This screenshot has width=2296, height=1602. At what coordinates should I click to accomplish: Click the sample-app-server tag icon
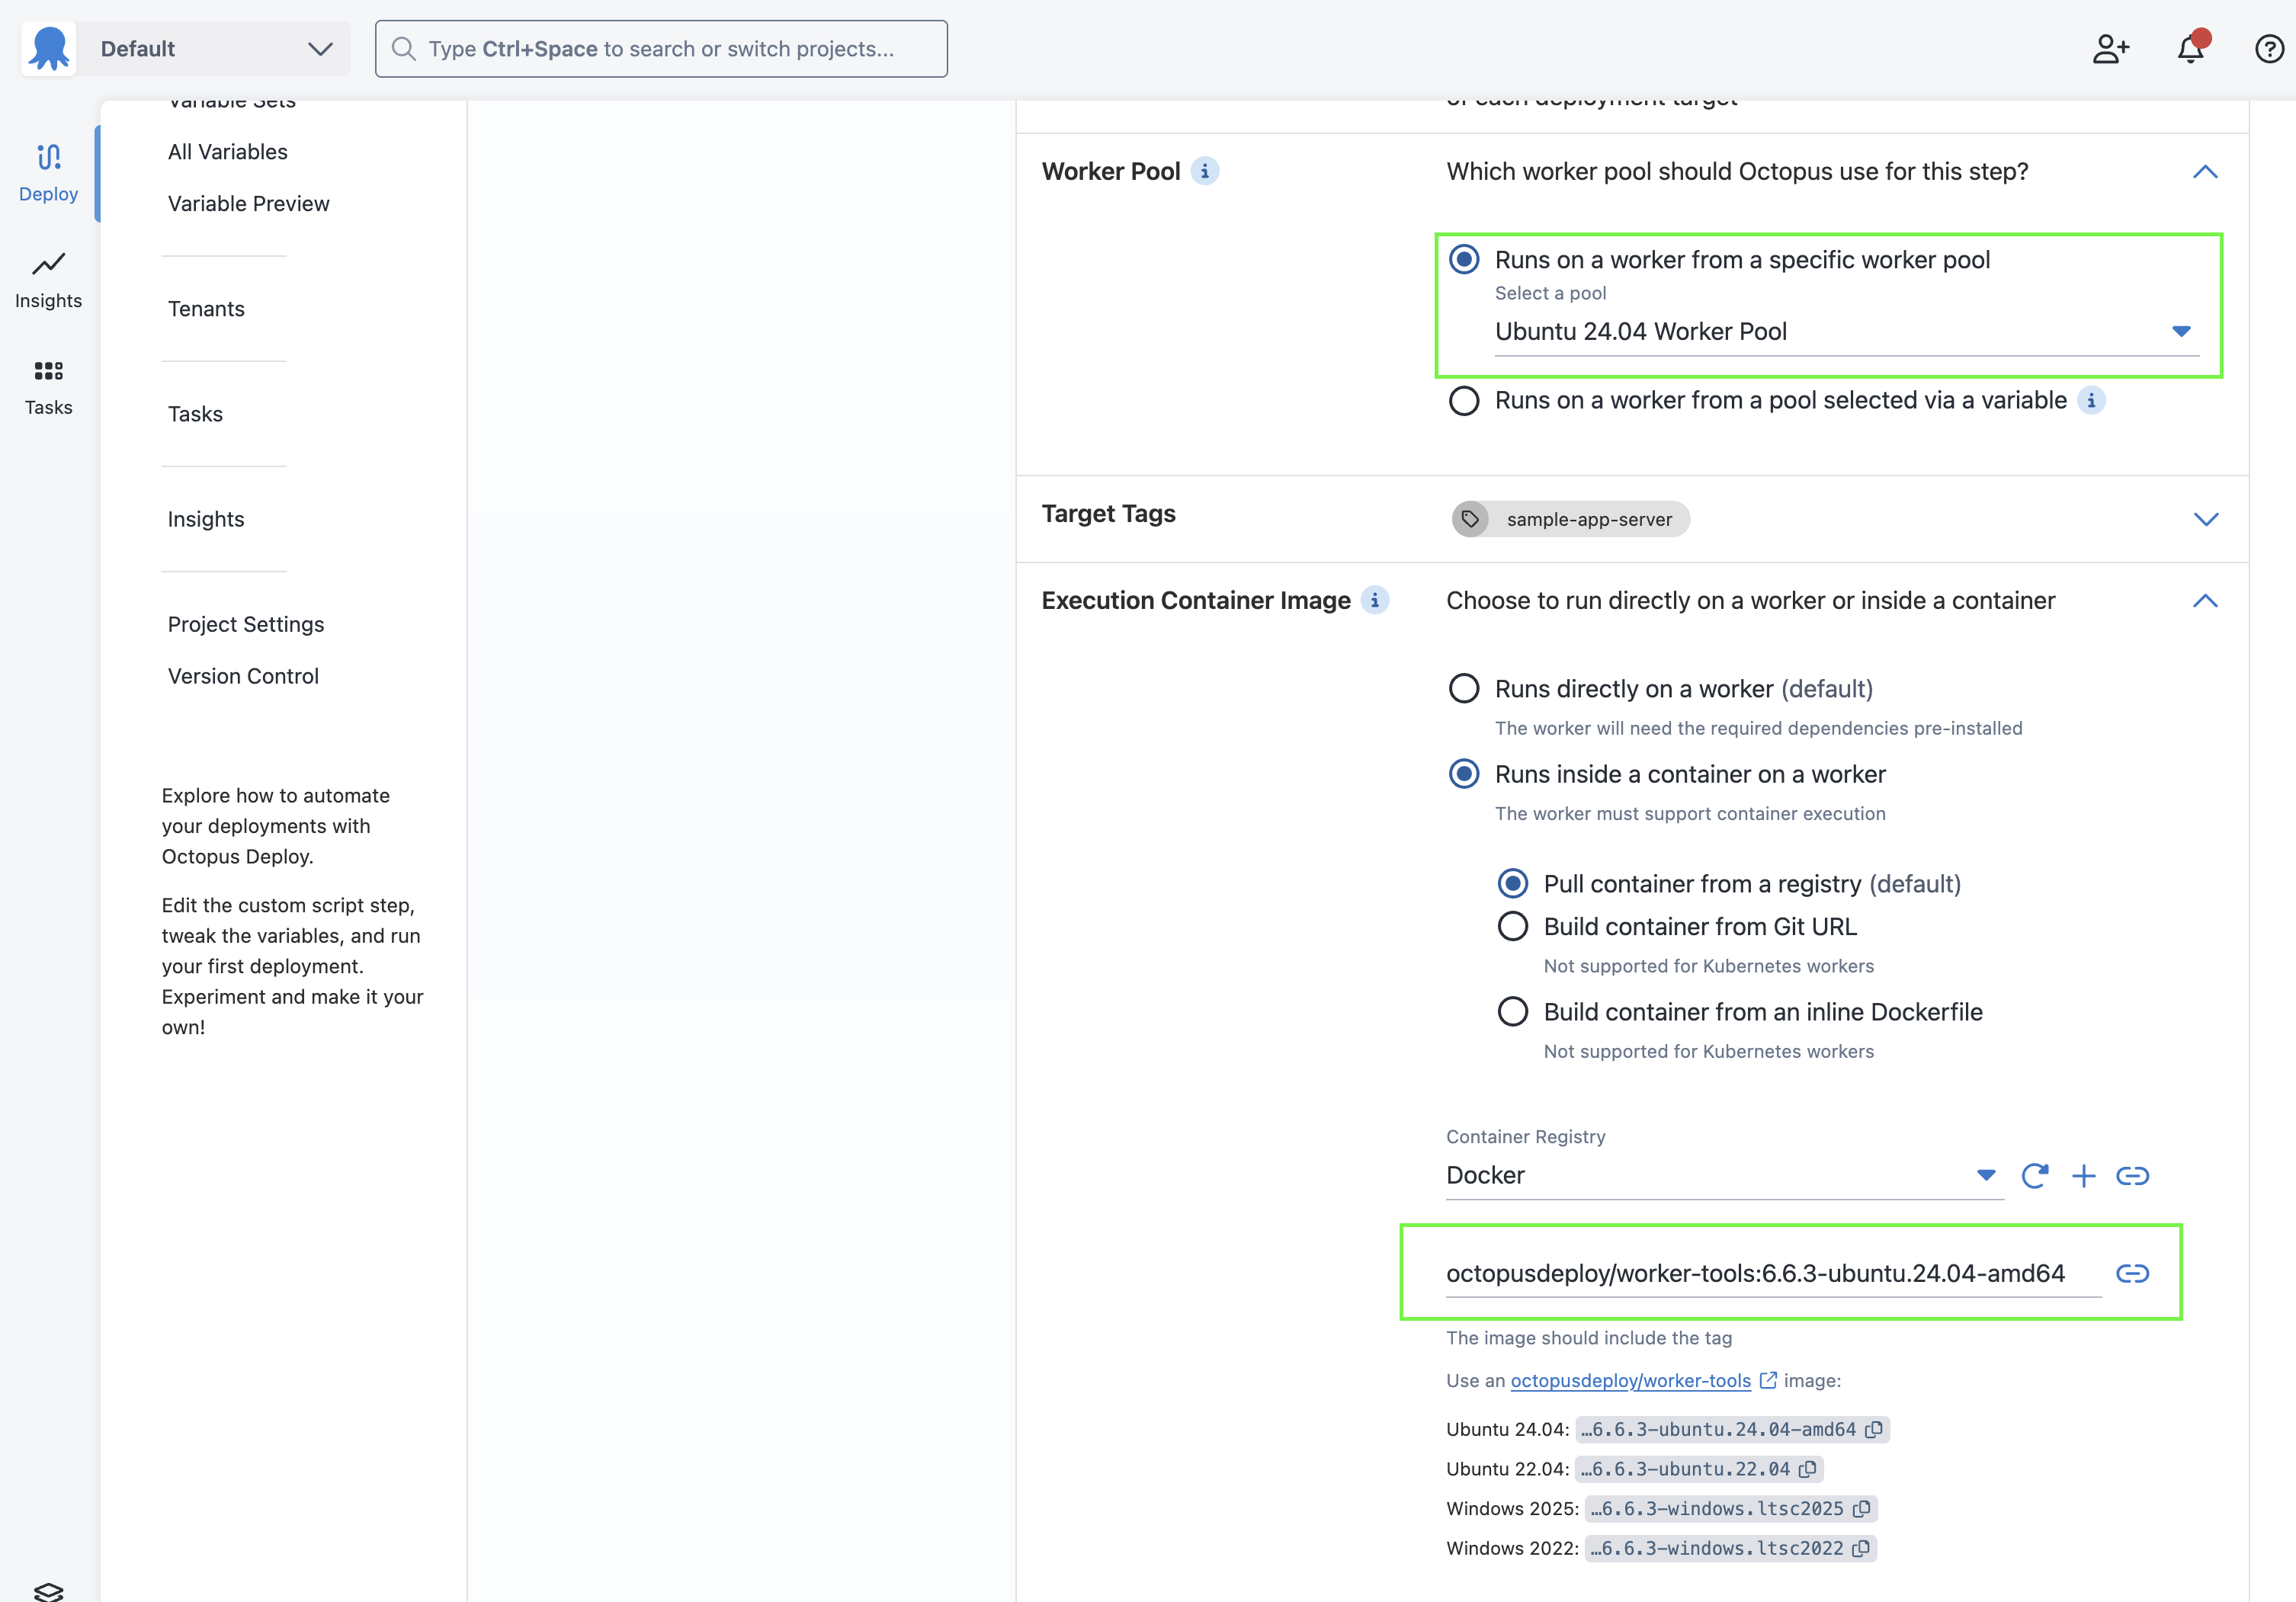pyautogui.click(x=1470, y=519)
